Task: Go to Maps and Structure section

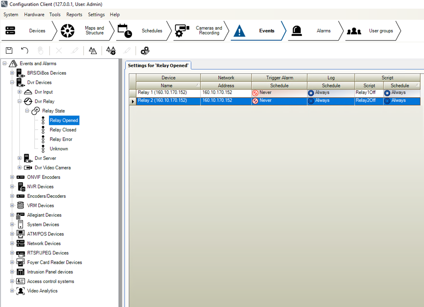Action: pos(85,31)
